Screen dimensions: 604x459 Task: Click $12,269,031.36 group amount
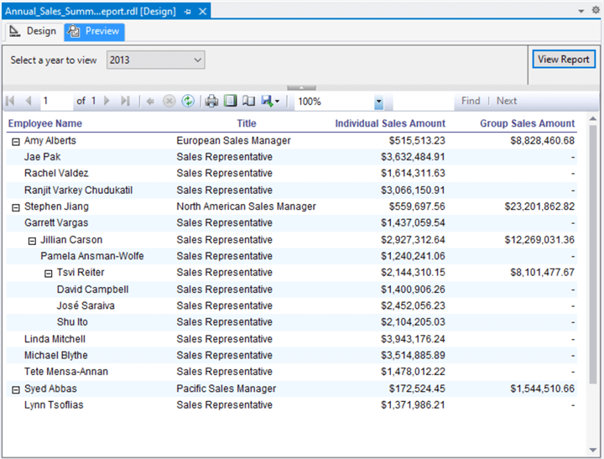click(539, 240)
